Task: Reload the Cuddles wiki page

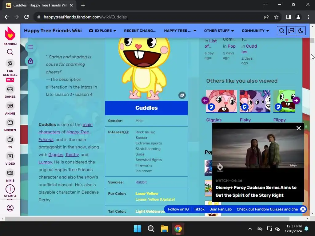Action: click(x=26, y=17)
